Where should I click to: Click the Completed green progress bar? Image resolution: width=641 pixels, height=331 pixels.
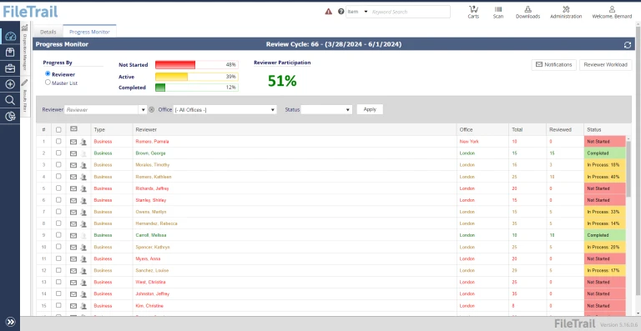[197, 88]
